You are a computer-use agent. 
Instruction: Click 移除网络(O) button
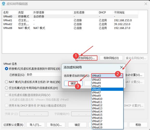(x=111, y=58)
